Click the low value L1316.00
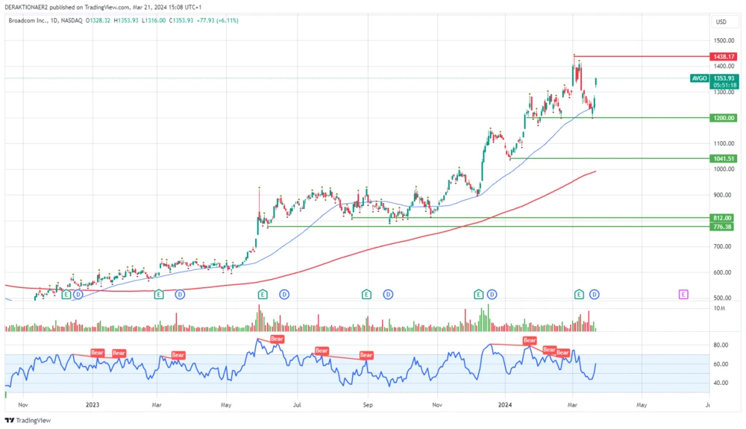The image size is (746, 429). click(154, 20)
